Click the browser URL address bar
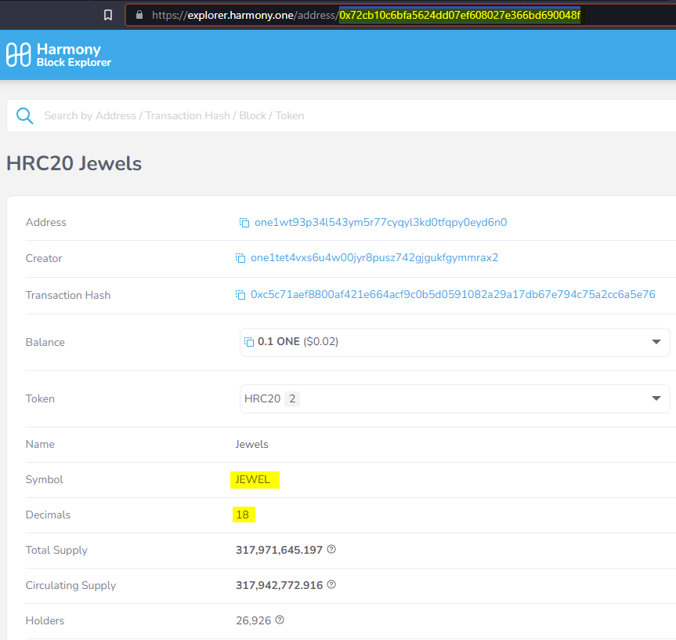This screenshot has height=640, width=676. (x=352, y=14)
